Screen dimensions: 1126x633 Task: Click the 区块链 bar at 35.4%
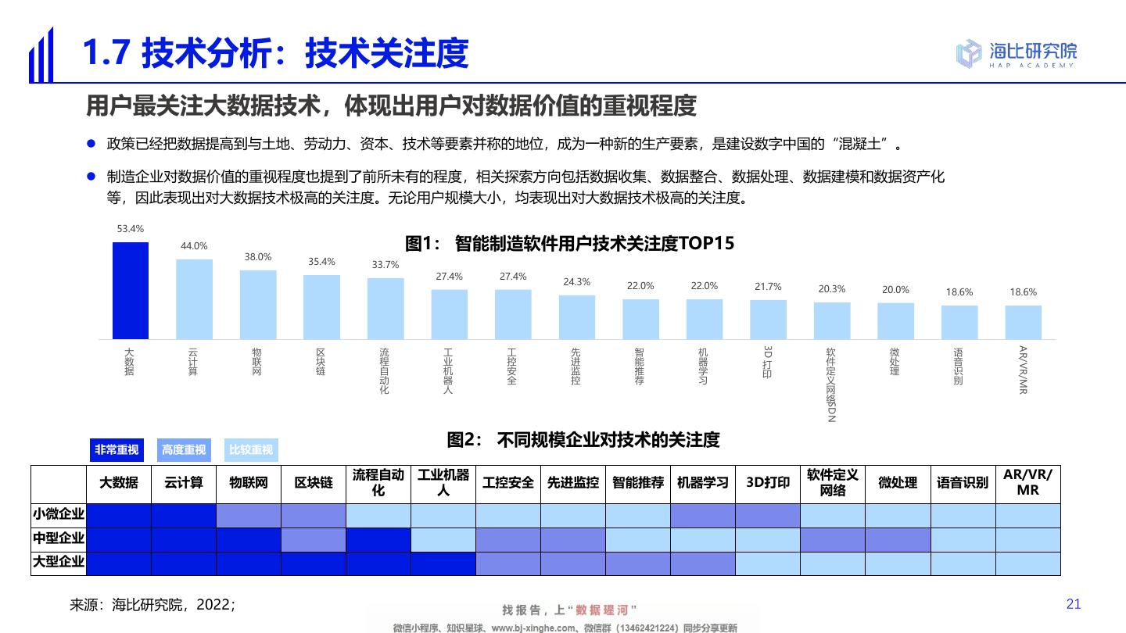pos(321,307)
